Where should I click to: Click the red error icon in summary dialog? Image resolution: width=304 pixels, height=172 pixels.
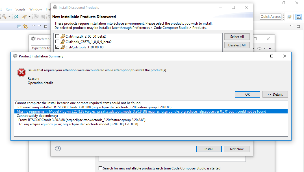pos(21,72)
